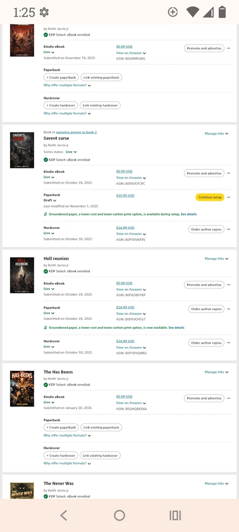Open Hell reunion book cover thumbnail

pyautogui.click(x=22, y=275)
